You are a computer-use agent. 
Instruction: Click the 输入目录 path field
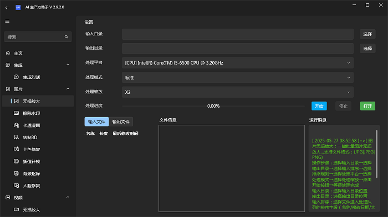[x=238, y=34]
